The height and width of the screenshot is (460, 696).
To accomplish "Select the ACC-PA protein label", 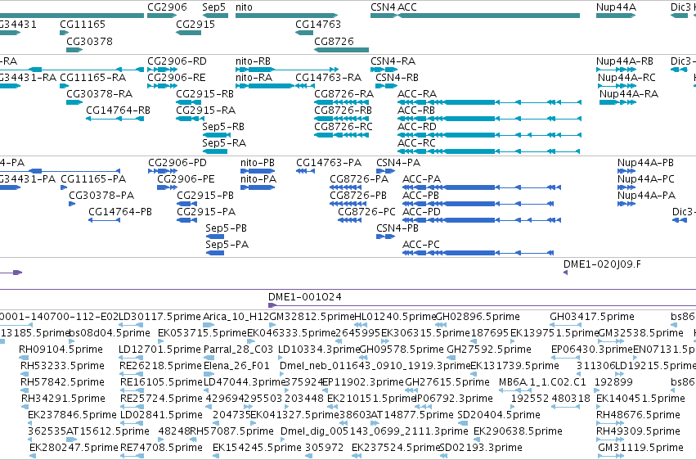I will click(421, 179).
